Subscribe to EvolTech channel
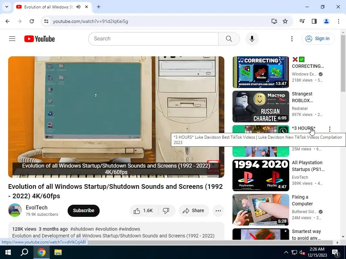The width and height of the screenshot is (346, 259). 84,210
